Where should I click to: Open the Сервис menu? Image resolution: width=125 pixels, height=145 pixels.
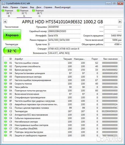24,7
